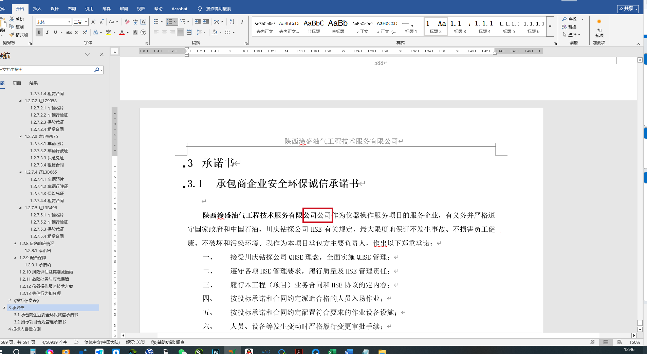Open the Paragraph dialog launcher

(x=246, y=43)
